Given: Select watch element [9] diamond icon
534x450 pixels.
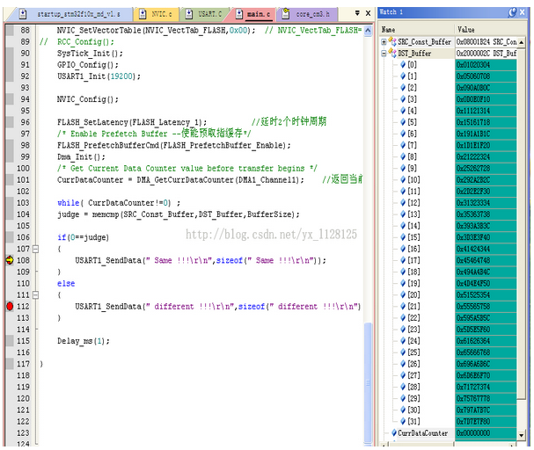Looking at the screenshot, I should coord(403,169).
